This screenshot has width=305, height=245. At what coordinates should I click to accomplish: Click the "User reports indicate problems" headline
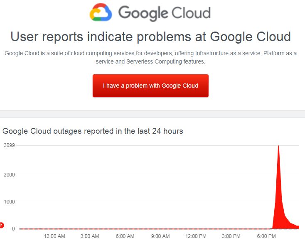click(150, 37)
